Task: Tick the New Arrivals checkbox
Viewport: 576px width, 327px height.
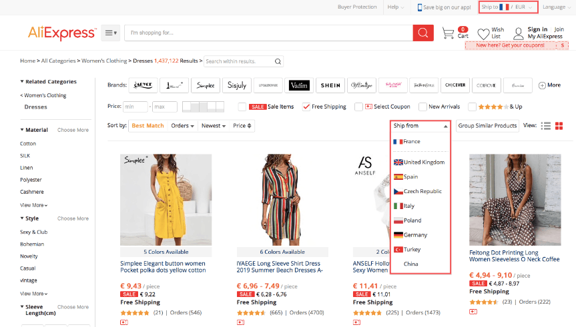Action: tap(422, 107)
